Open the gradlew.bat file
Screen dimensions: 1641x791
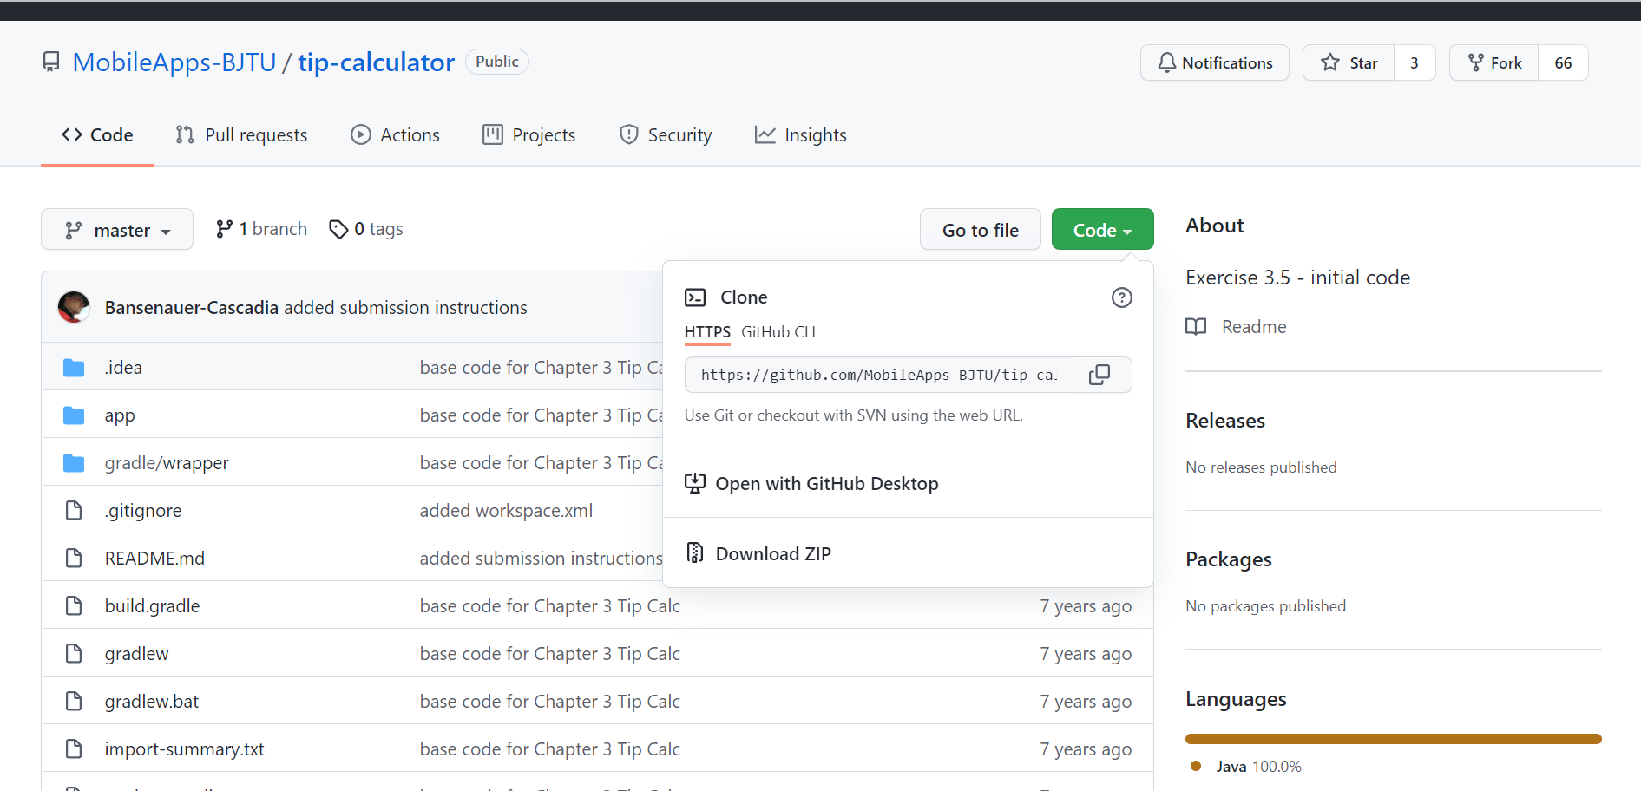(152, 702)
